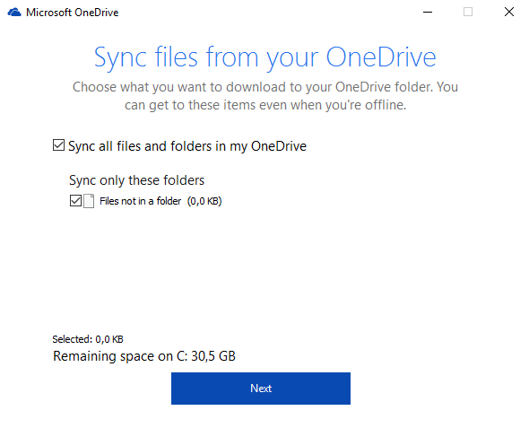Toggle the Files not in a folder checkbox
This screenshot has width=529, height=428.
pyautogui.click(x=75, y=201)
